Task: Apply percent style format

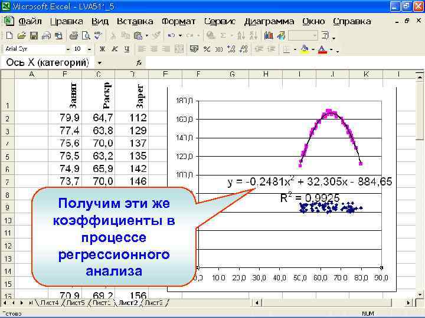Action: [x=207, y=49]
